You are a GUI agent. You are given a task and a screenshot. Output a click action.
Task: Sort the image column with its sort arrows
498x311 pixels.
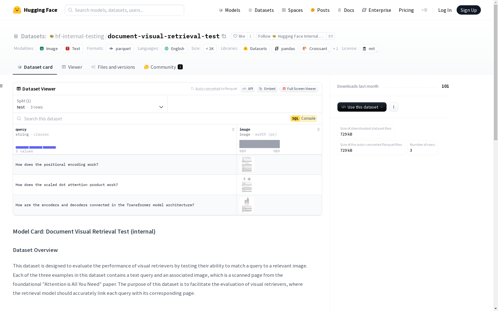coord(318,129)
